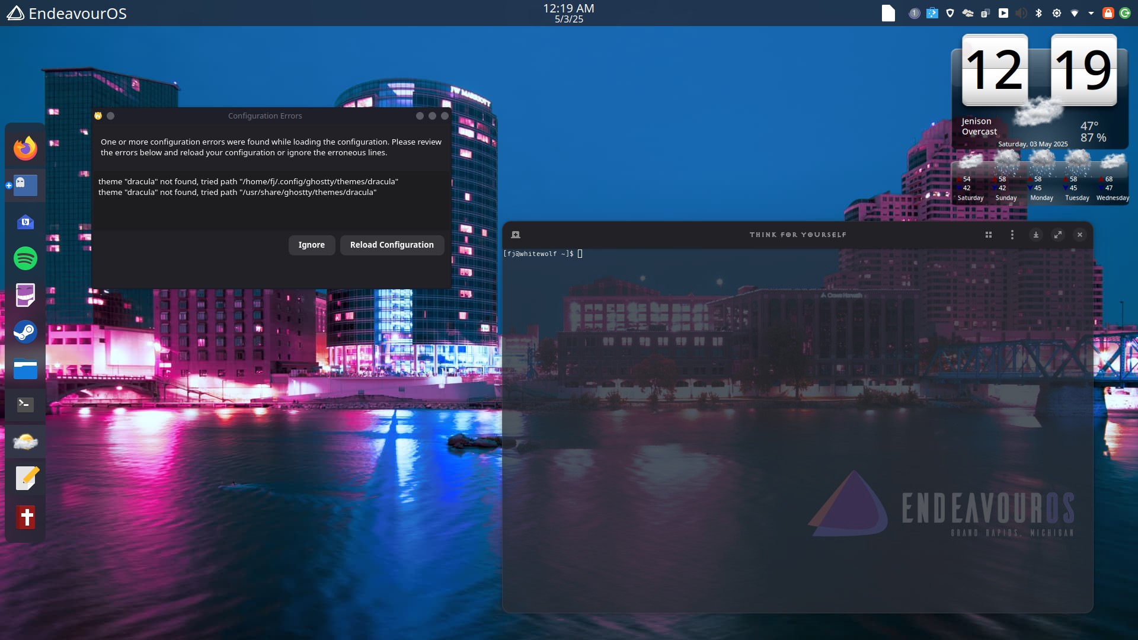Open the terminal tab overview grid
Screen dimensions: 1138x640
pos(989,235)
